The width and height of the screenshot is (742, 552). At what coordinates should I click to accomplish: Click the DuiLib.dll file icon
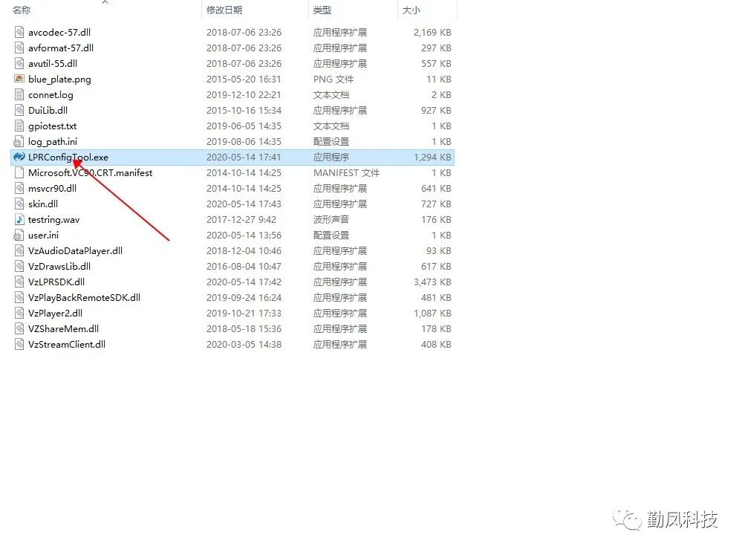(19, 110)
